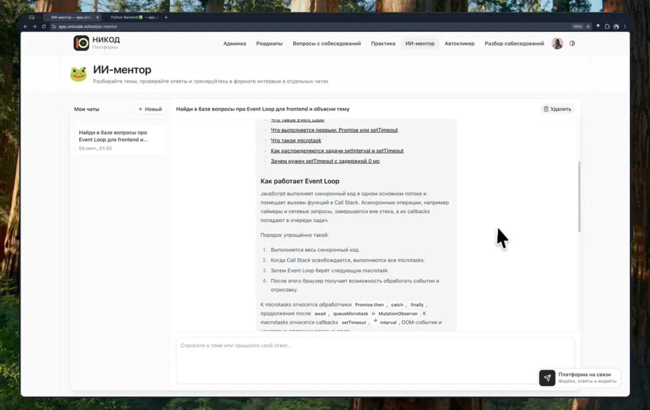This screenshot has width=650, height=410.
Task: Select the ИИ-ментор browser tab
Action: coord(71,17)
